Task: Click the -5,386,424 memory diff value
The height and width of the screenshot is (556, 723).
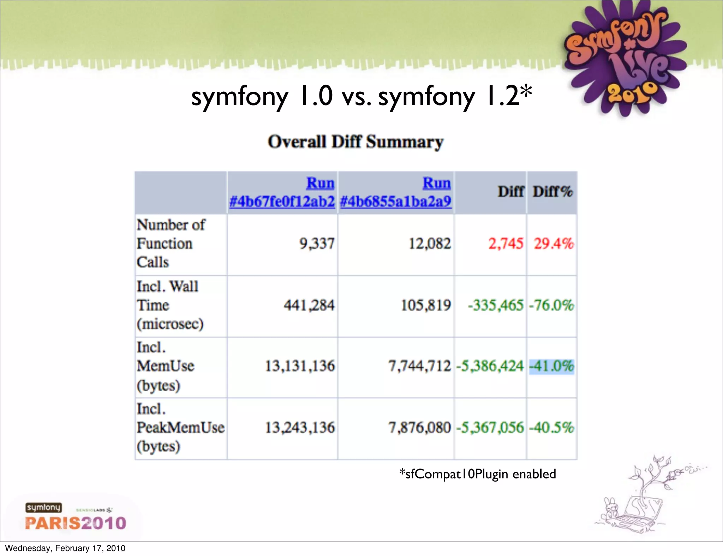Action: (x=490, y=366)
